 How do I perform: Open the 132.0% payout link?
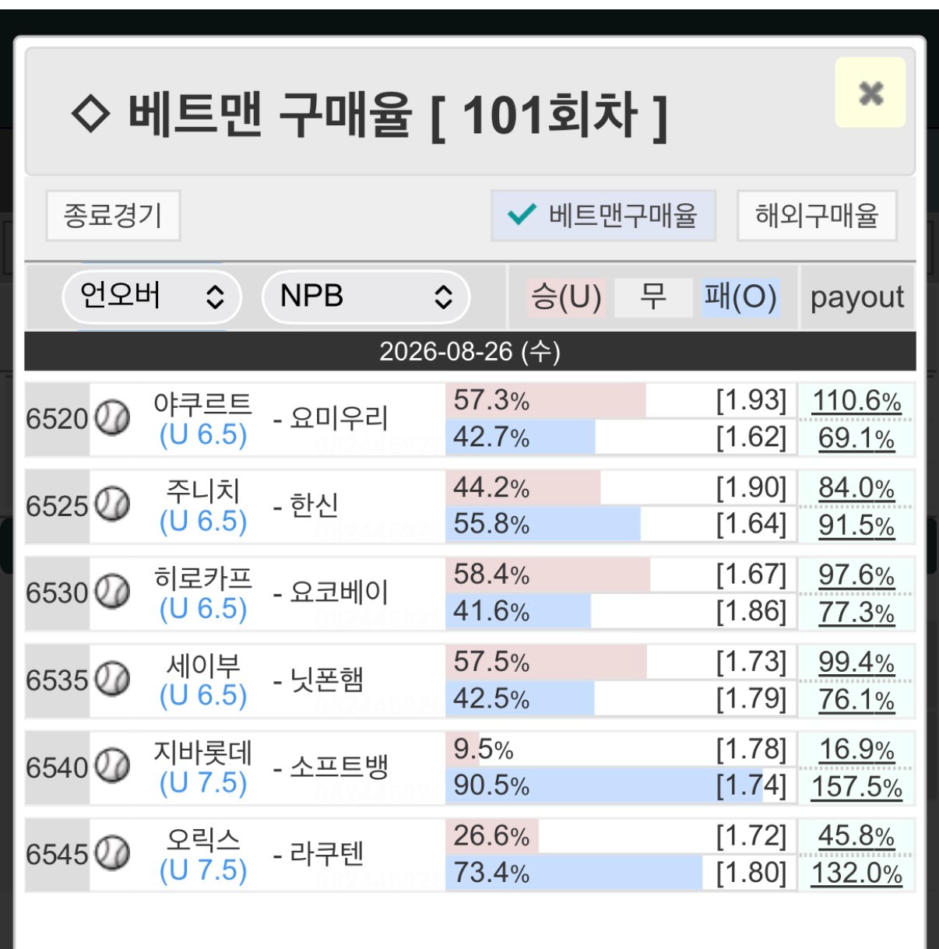856,873
